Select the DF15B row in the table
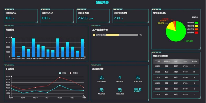This screenshot has height=103, width=206. (x=176, y=72)
